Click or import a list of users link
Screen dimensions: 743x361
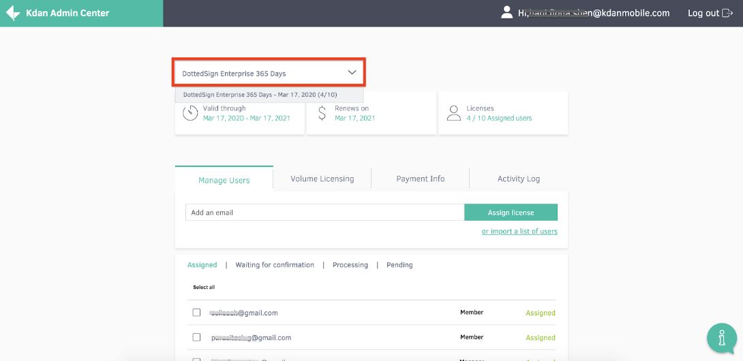[519, 231]
